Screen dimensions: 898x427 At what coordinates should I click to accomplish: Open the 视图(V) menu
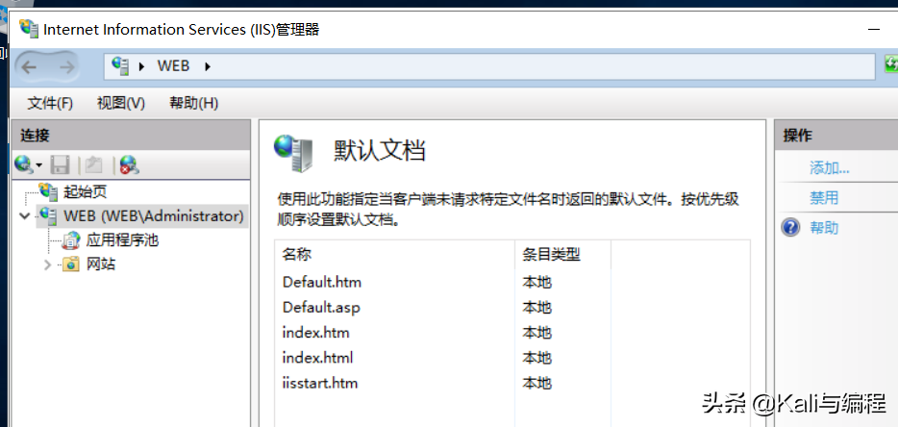point(121,103)
